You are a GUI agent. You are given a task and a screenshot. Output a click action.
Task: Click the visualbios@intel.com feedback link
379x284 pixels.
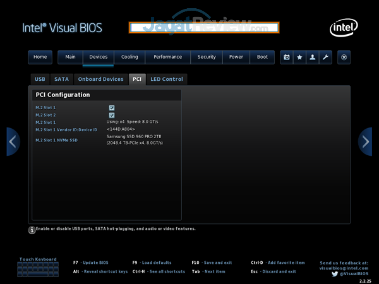344,268
